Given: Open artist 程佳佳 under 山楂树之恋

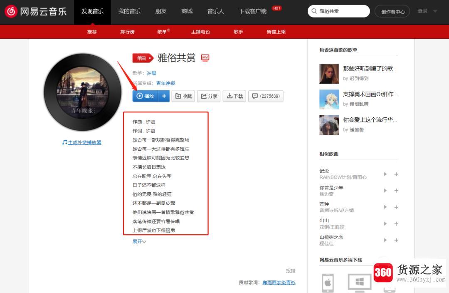Looking at the screenshot, I should (x=326, y=244).
